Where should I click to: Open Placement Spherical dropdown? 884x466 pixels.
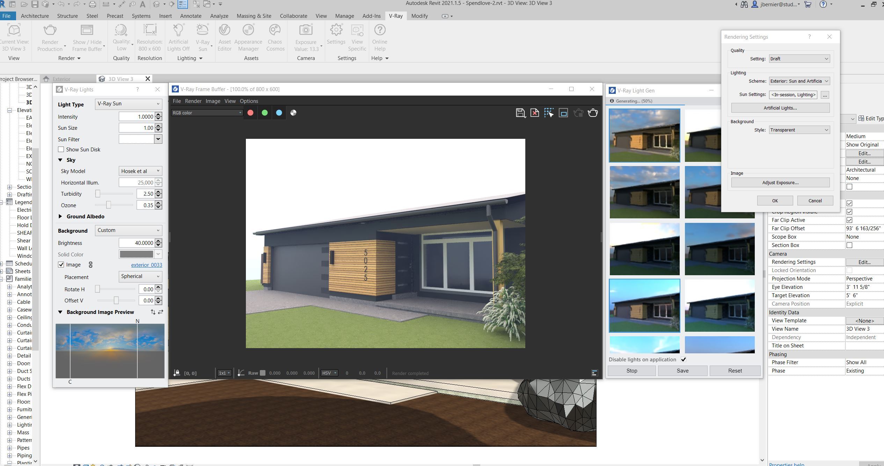(x=140, y=276)
